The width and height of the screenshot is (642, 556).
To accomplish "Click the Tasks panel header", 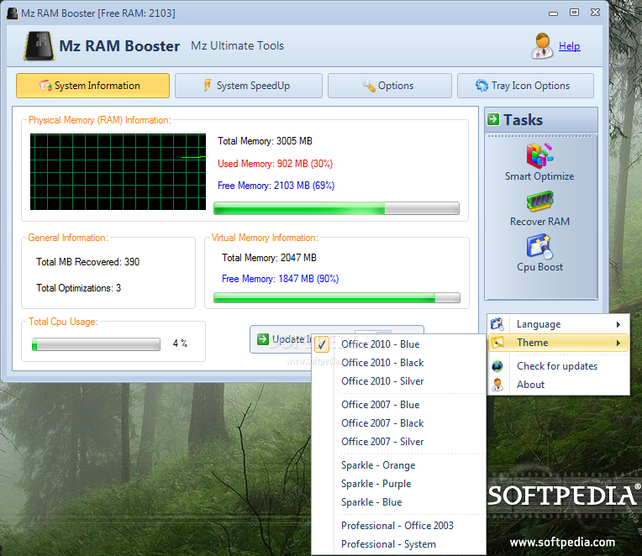I will pos(541,120).
